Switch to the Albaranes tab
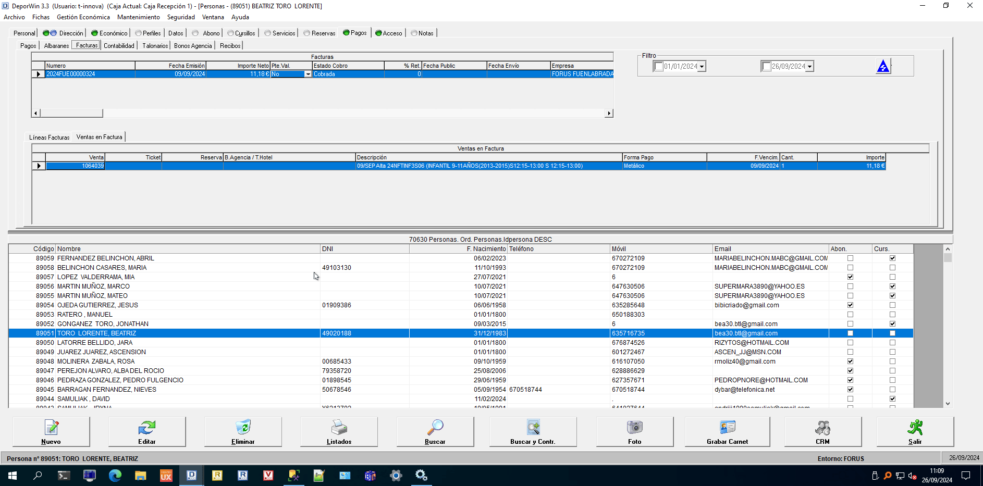 click(56, 46)
